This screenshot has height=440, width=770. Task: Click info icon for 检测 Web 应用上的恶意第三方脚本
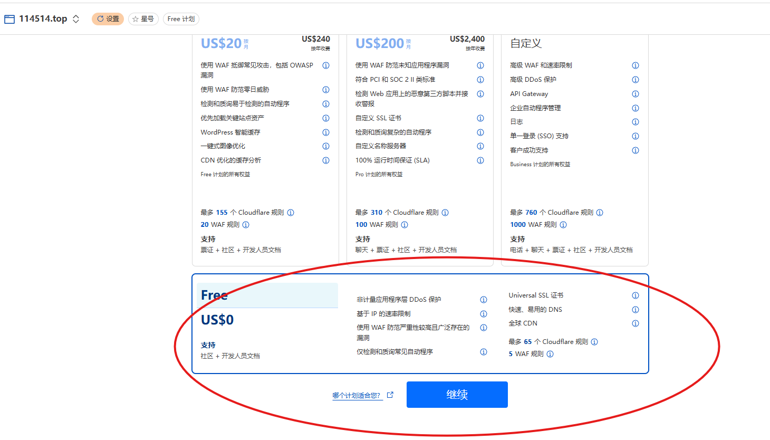[480, 94]
